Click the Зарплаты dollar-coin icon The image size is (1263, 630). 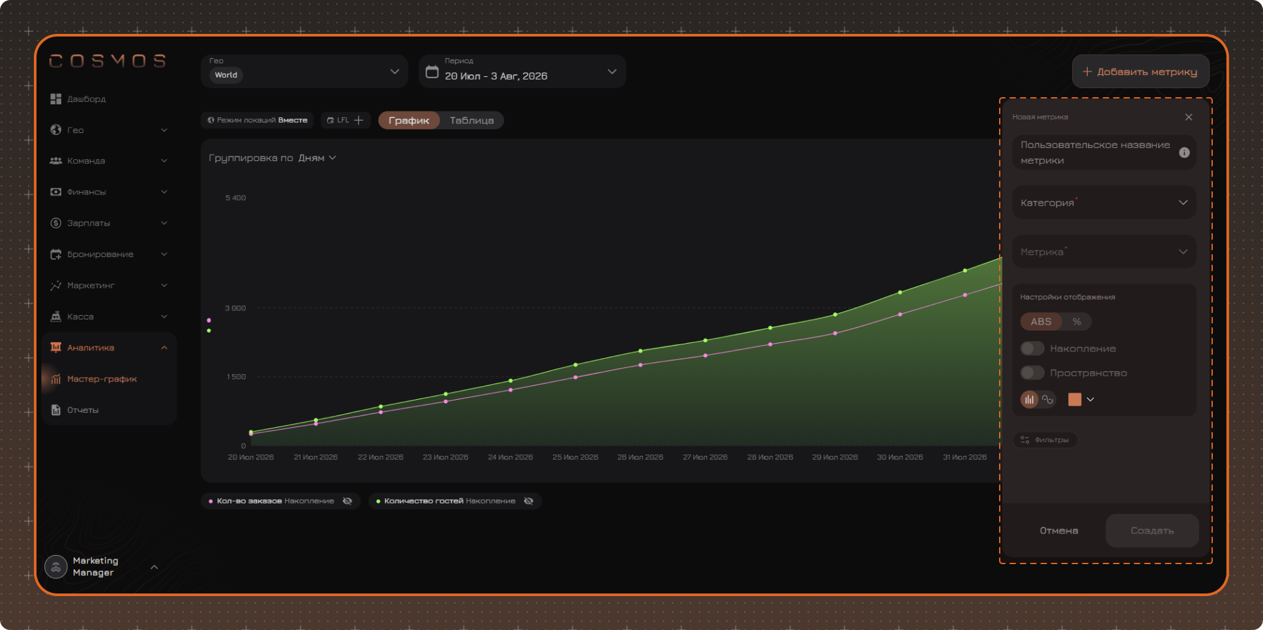coord(56,223)
